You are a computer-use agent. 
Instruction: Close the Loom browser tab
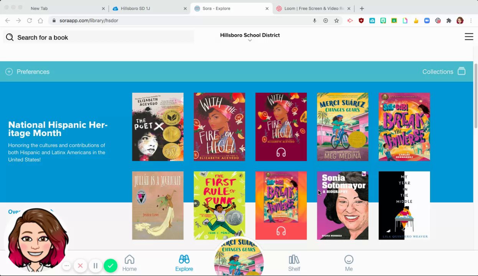coord(349,8)
